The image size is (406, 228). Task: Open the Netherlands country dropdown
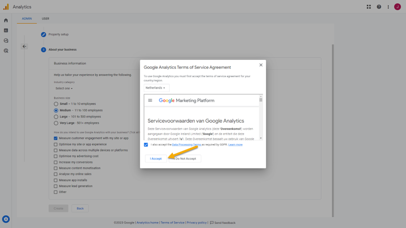tap(156, 88)
